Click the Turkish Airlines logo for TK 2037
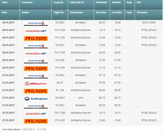163x136 pixels. pyautogui.click(x=36, y=46)
